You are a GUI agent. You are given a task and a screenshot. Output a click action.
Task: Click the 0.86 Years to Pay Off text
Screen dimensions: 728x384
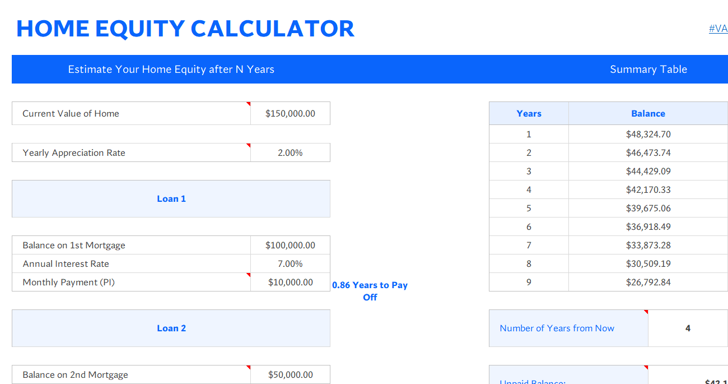pos(370,291)
